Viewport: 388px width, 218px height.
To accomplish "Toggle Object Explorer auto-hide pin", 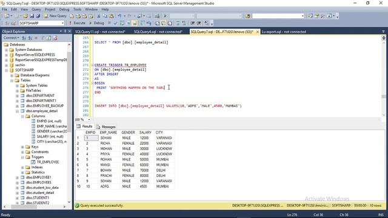I will click(65, 31).
